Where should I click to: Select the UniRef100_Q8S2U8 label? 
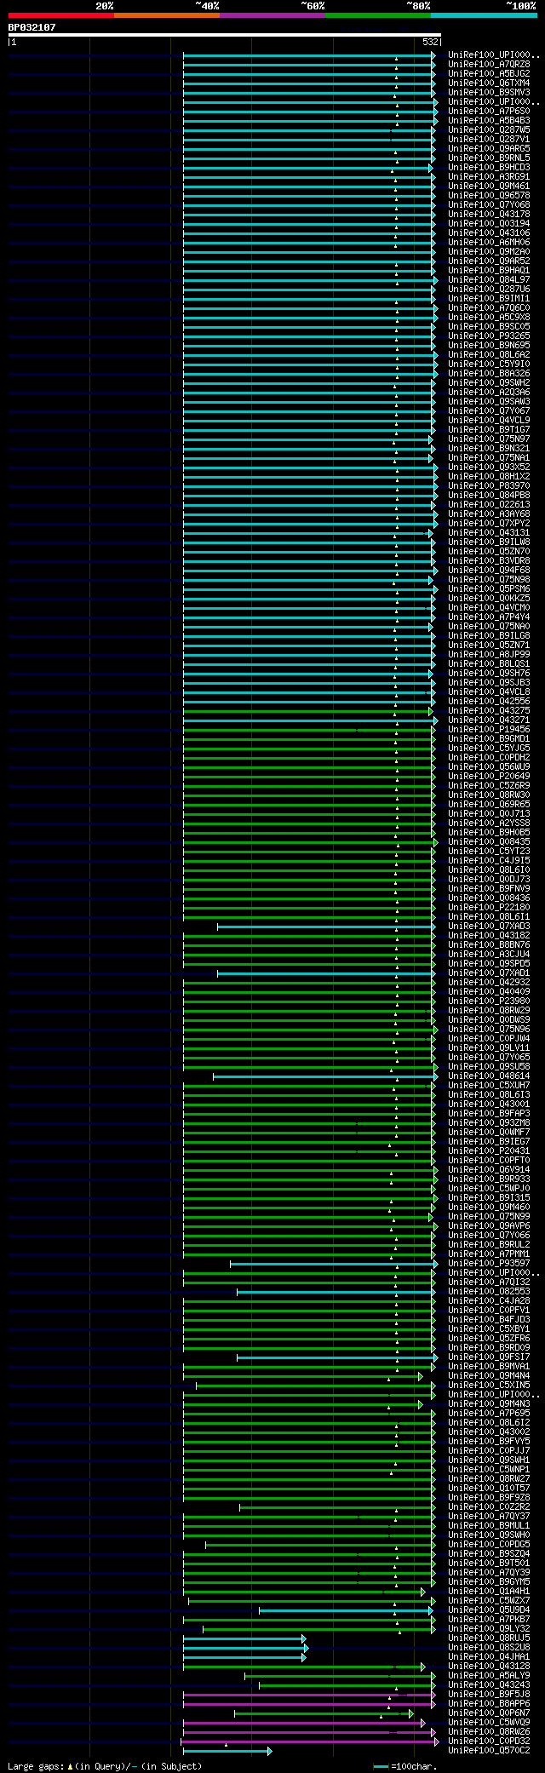[489, 1647]
